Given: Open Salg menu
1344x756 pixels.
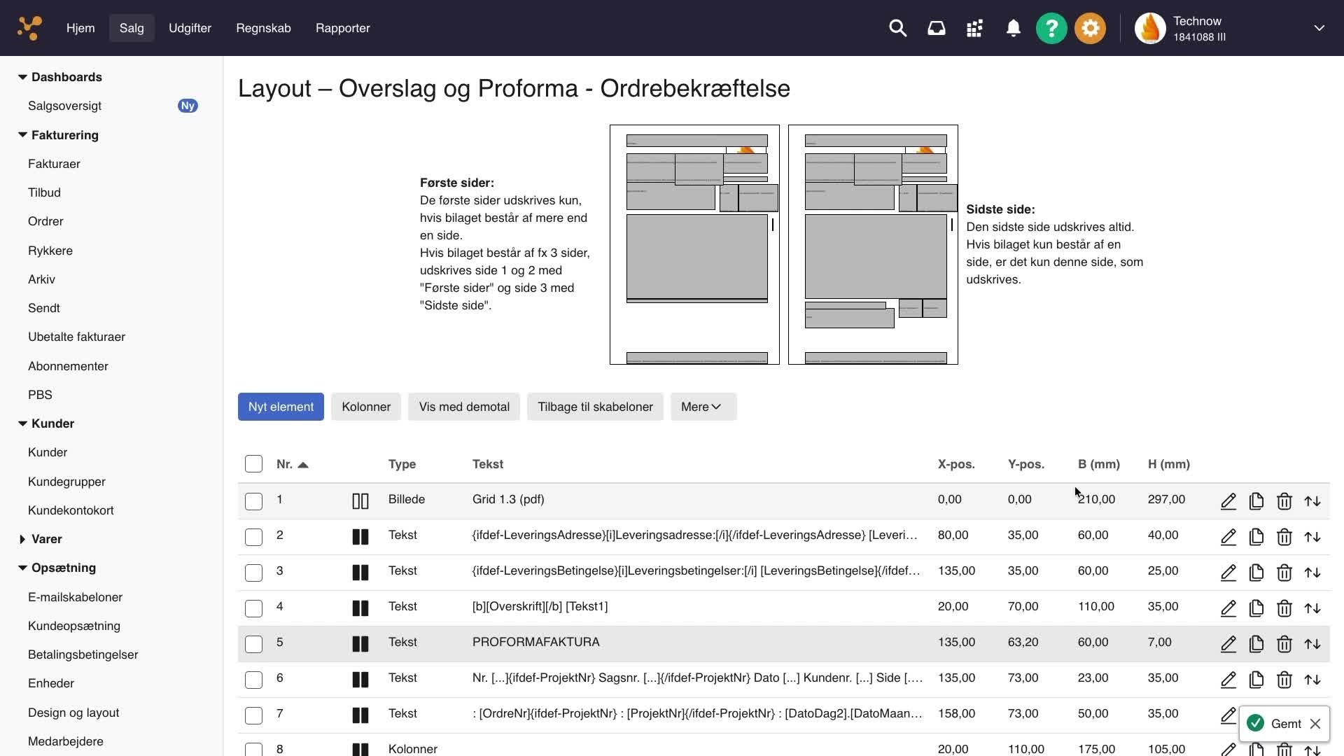Looking at the screenshot, I should coord(132,28).
